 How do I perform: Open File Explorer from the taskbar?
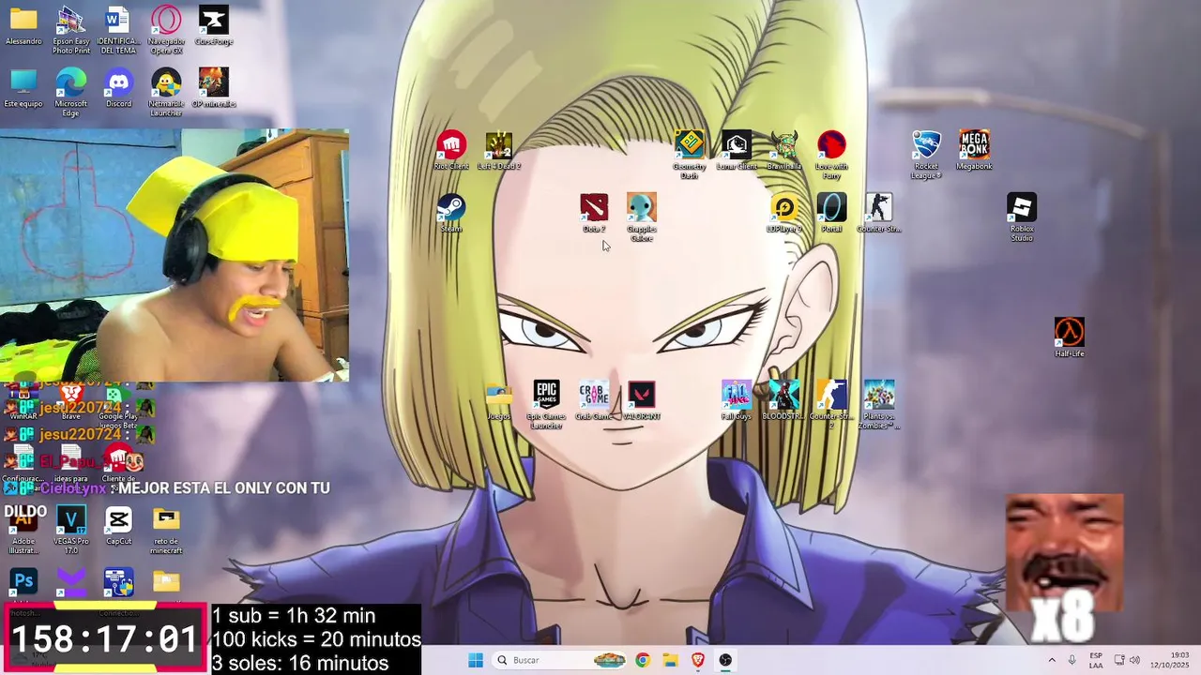[670, 660]
